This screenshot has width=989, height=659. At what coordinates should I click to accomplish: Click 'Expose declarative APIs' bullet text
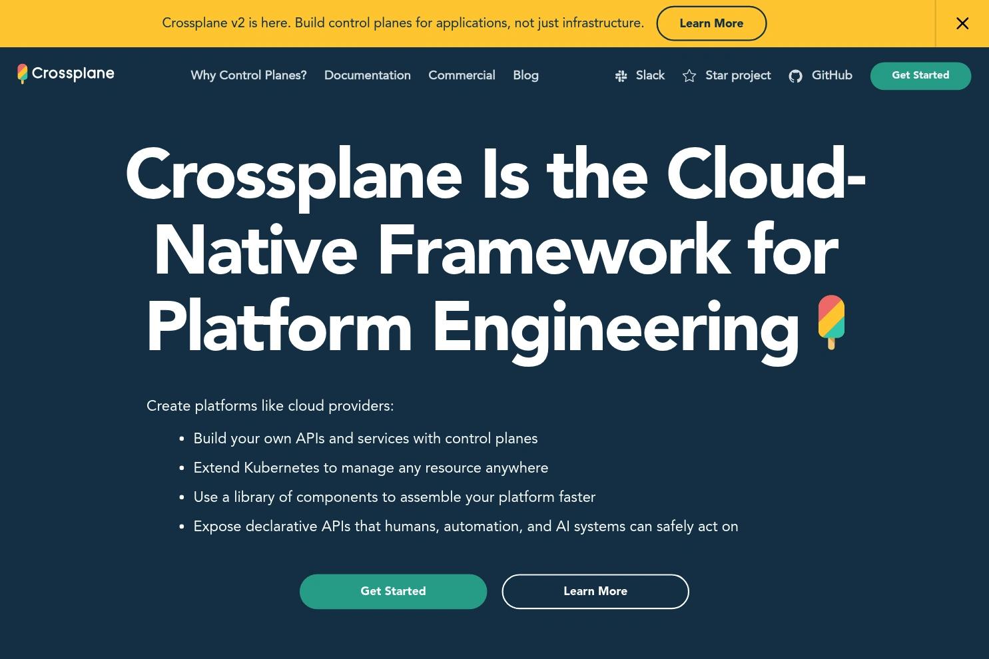[466, 527]
